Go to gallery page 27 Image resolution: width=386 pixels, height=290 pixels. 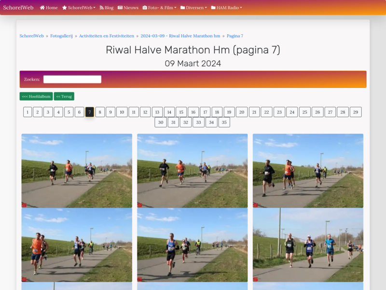point(330,112)
